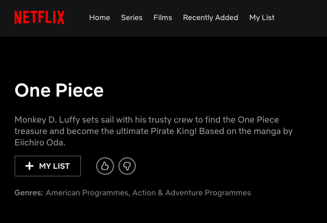This screenshot has height=223, width=327.
Task: Open the Home page
Action: pyautogui.click(x=99, y=18)
